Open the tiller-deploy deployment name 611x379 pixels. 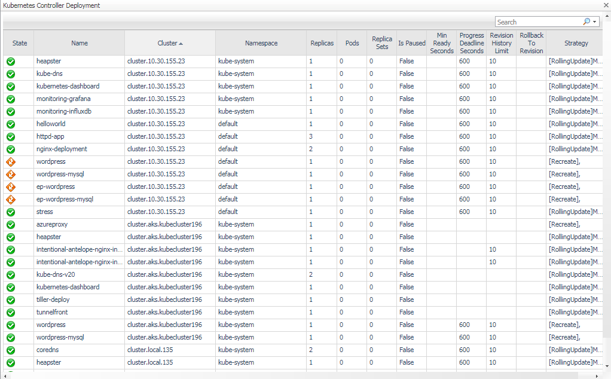53,299
